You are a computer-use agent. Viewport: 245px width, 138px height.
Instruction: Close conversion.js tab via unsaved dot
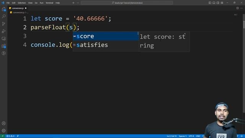pyautogui.click(x=26, y=8)
